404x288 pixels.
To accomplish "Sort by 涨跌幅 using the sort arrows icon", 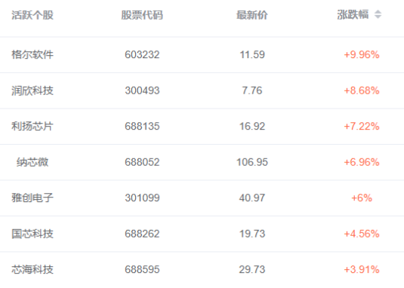I will [x=378, y=14].
